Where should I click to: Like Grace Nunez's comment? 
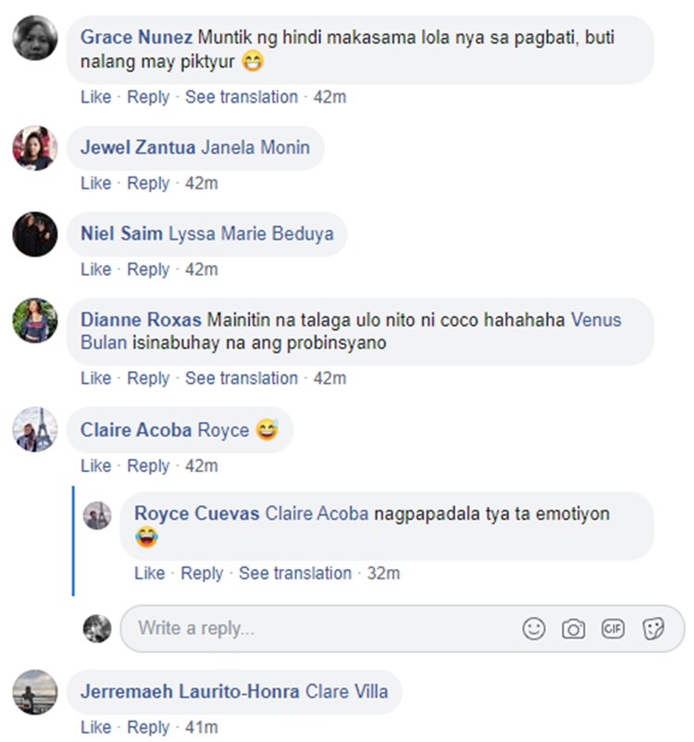click(95, 97)
